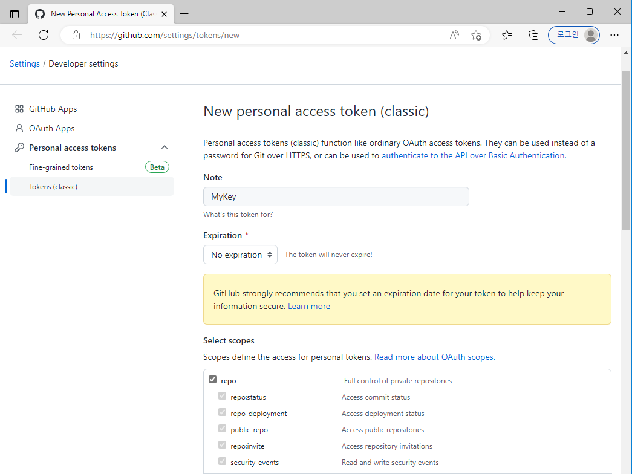Click 'Access public repositories' description
Viewport: 632px width, 474px height.
click(382, 430)
